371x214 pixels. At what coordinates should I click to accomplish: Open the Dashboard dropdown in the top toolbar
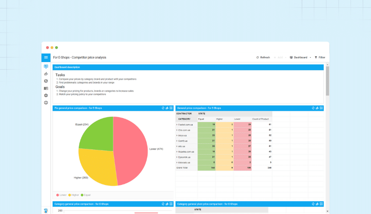point(300,57)
